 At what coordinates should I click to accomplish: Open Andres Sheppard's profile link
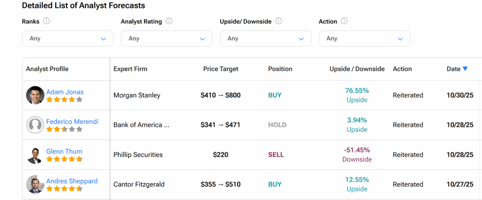click(x=72, y=181)
